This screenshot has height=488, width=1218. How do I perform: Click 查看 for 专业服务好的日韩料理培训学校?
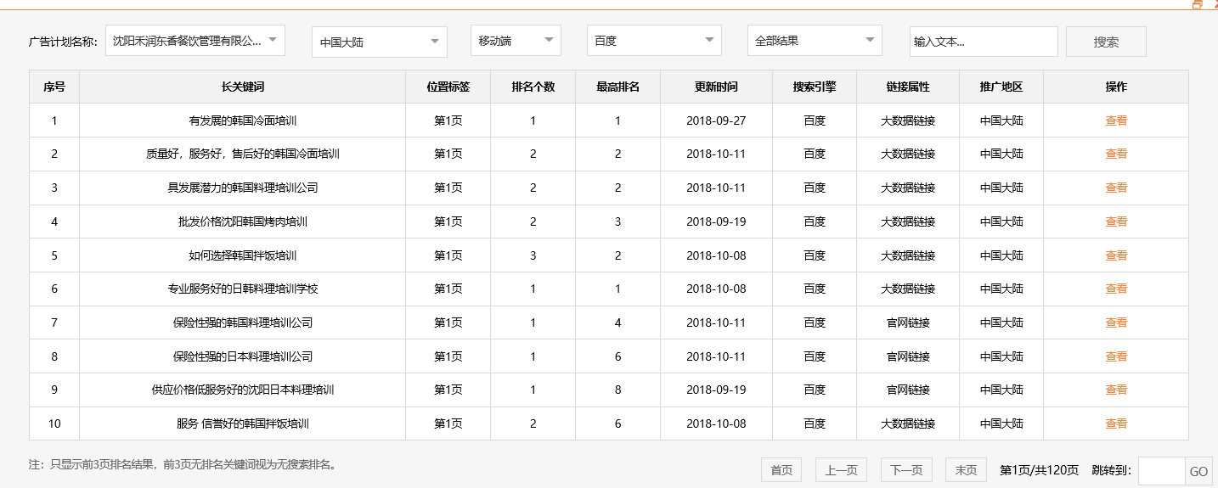pyautogui.click(x=1115, y=289)
